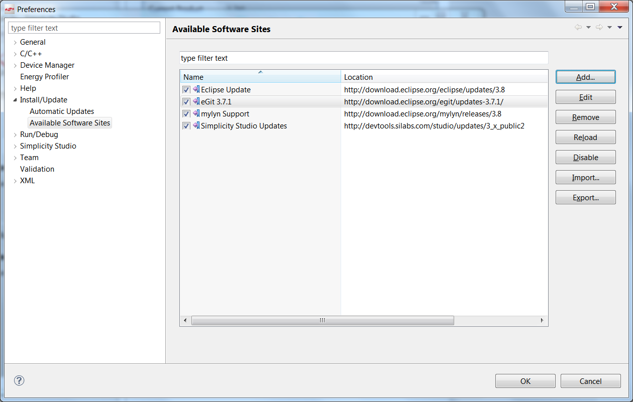Toggle the Simplicity Studio Updates checkbox
Viewport: 633px width, 402px height.
[186, 126]
